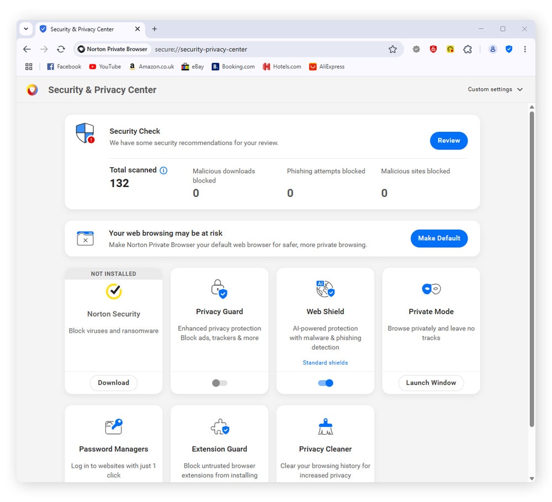Open the Booking.com bookmark
This screenshot has width=552, height=502.
click(233, 67)
